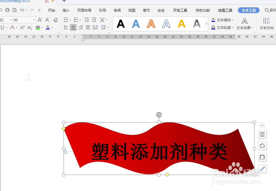Open the 引用 tab
276x191 pixels.
coord(103,10)
